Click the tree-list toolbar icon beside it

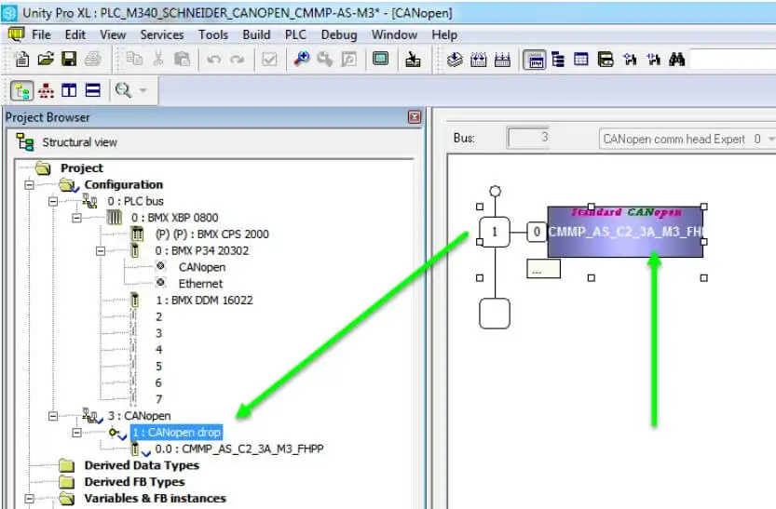pyautogui.click(x=558, y=60)
